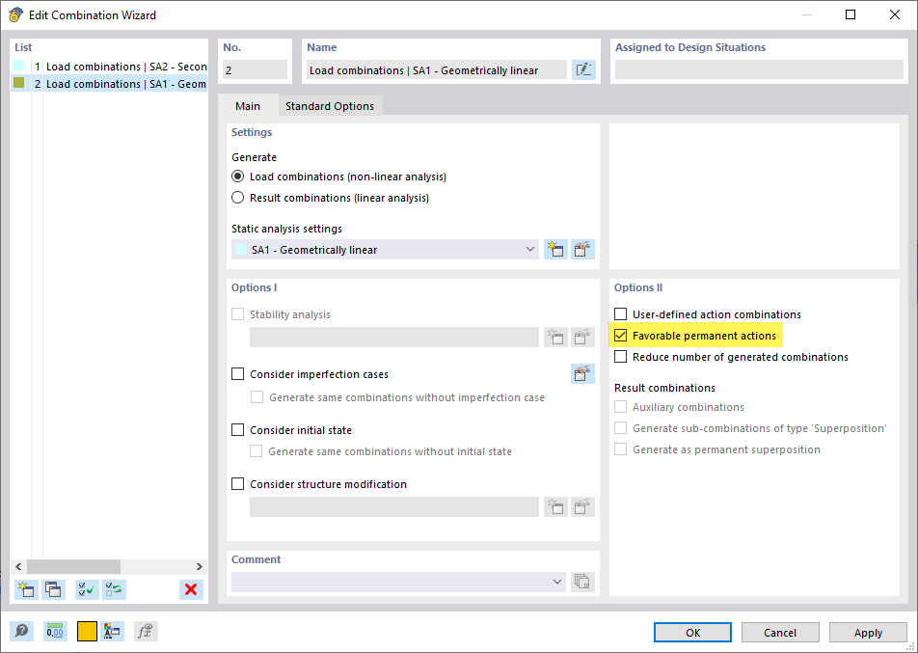918x653 pixels.
Task: Click List scrollbar right arrow
Action: click(x=199, y=566)
